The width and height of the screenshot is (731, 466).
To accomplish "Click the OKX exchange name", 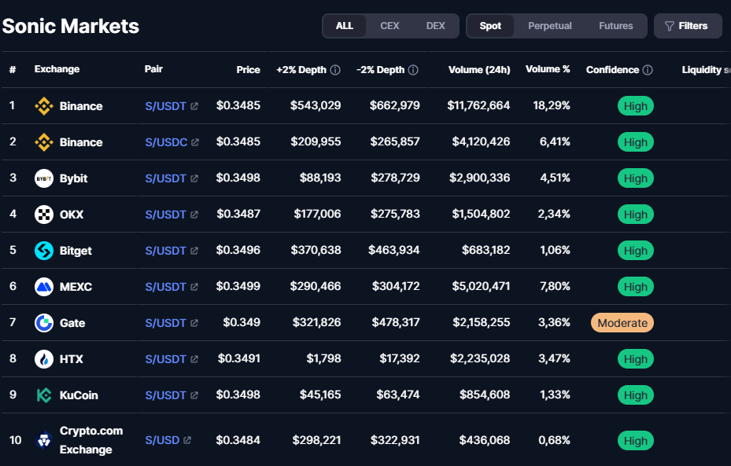I will pyautogui.click(x=72, y=215).
